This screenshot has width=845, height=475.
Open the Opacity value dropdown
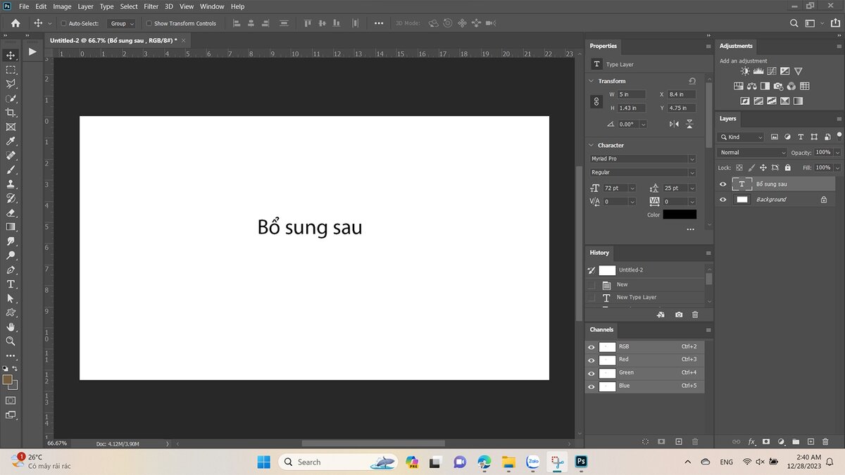pyautogui.click(x=837, y=153)
